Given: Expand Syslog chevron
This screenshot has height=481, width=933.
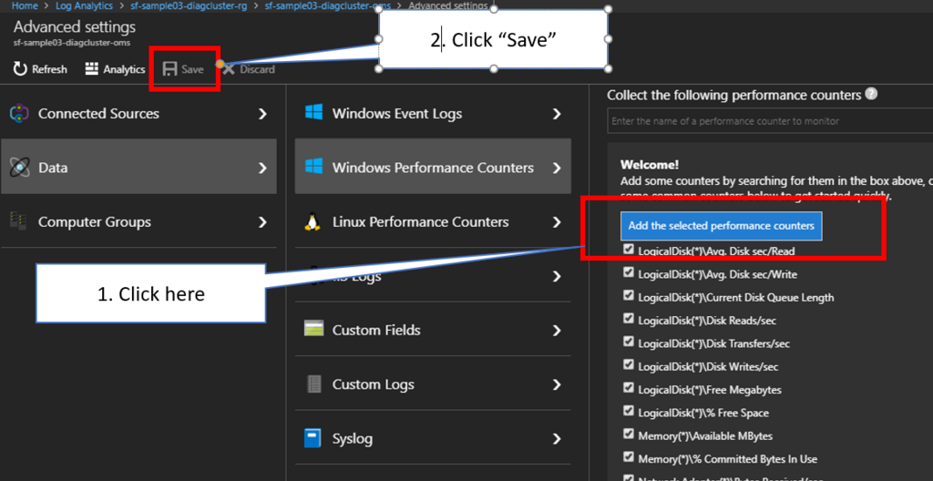Looking at the screenshot, I should (x=557, y=439).
